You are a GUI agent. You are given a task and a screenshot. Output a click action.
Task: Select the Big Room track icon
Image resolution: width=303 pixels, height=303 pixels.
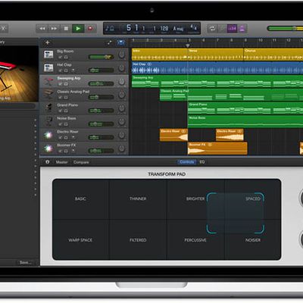tap(48, 55)
